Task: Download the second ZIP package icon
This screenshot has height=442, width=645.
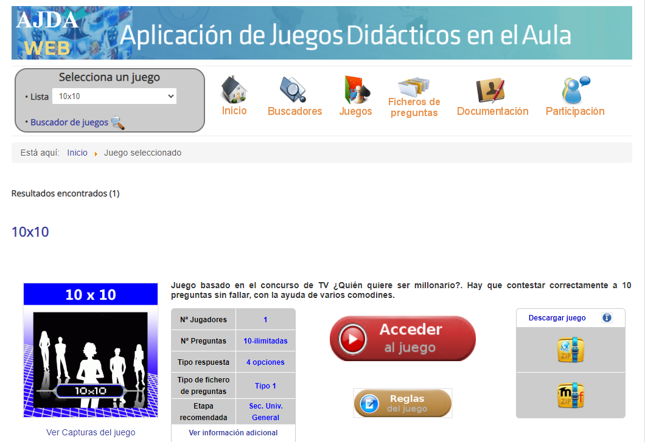Action: tap(570, 395)
